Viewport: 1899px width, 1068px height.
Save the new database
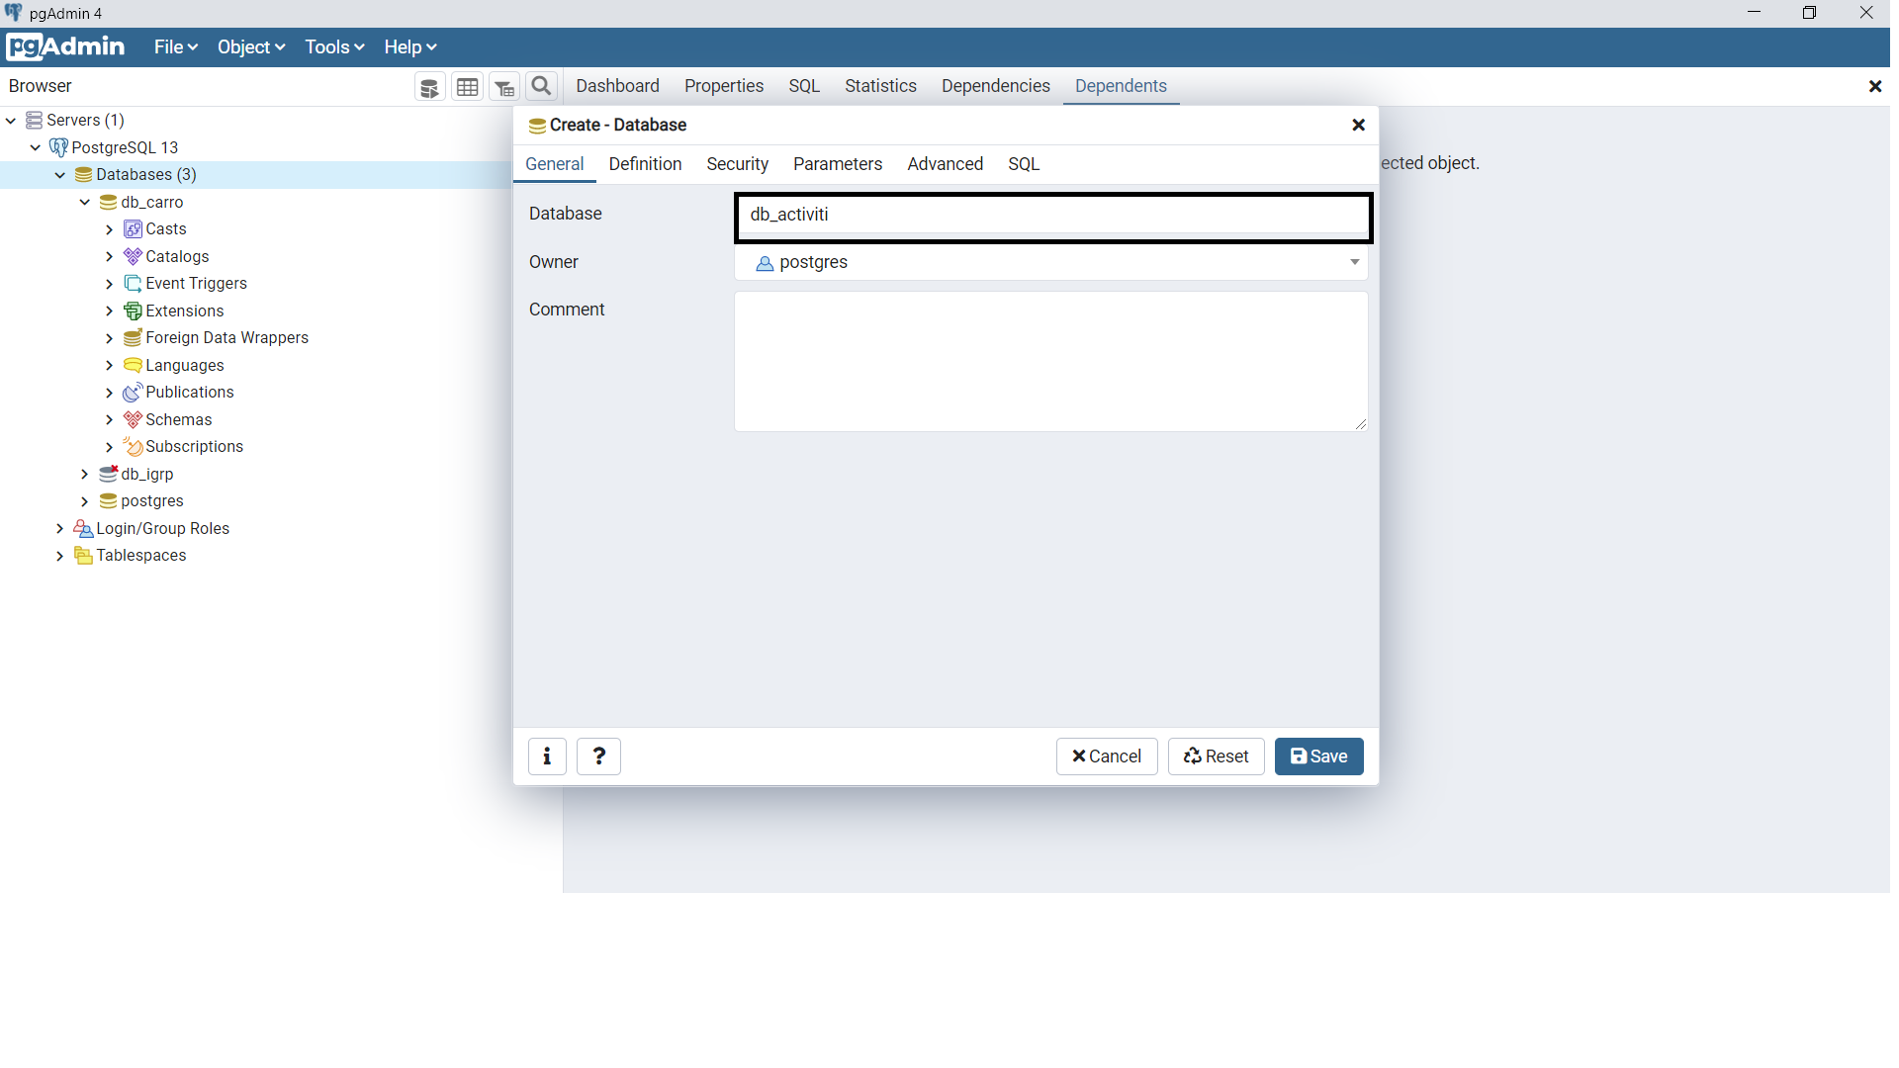pos(1318,756)
